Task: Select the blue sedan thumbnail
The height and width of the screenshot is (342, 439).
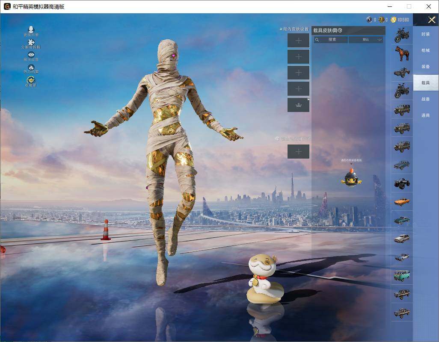Action: pyautogui.click(x=402, y=165)
